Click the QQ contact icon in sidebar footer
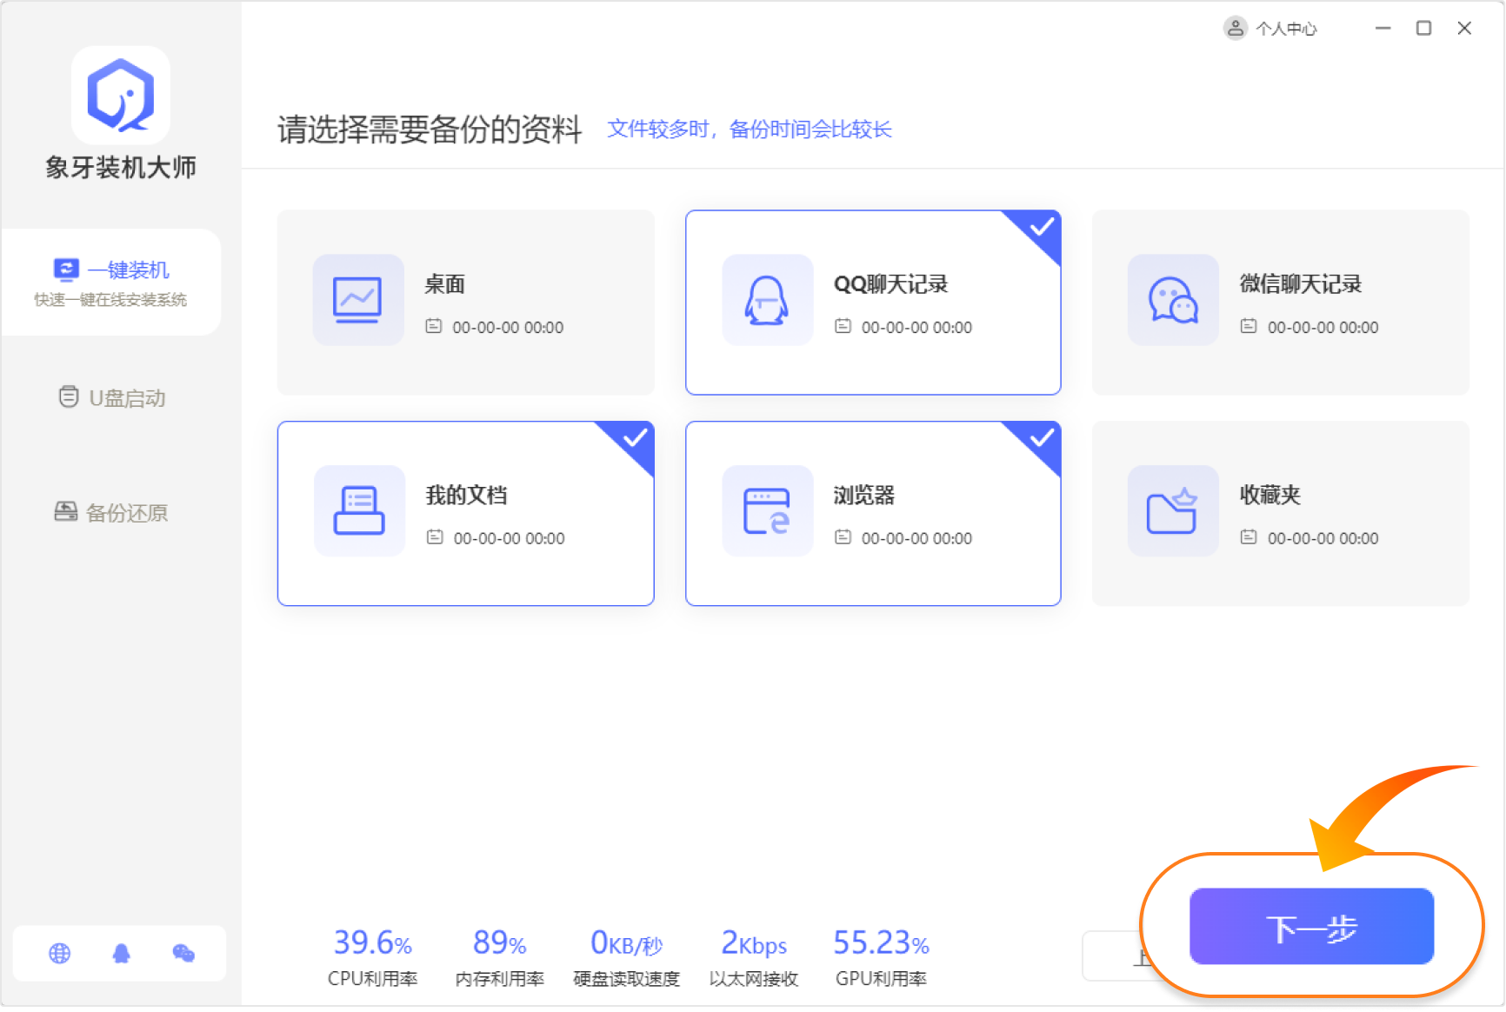 click(122, 954)
